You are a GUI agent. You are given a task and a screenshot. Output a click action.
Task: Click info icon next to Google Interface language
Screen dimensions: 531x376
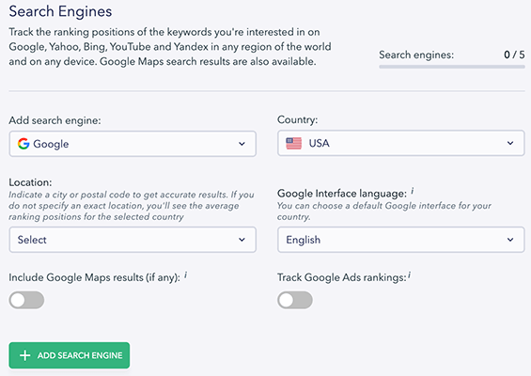coord(413,192)
